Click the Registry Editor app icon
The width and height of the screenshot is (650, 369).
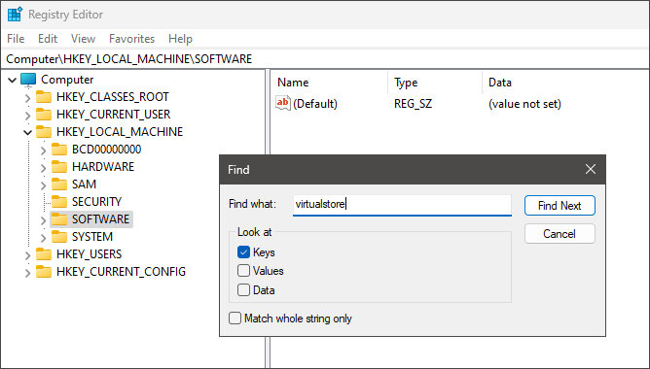15,14
